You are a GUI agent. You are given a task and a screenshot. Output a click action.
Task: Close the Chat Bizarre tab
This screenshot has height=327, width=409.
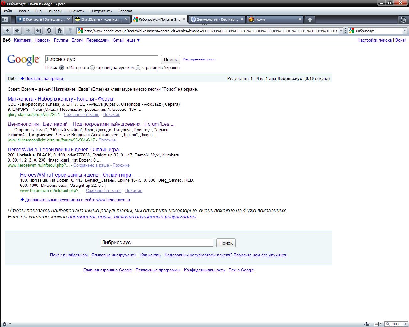click(x=126, y=19)
